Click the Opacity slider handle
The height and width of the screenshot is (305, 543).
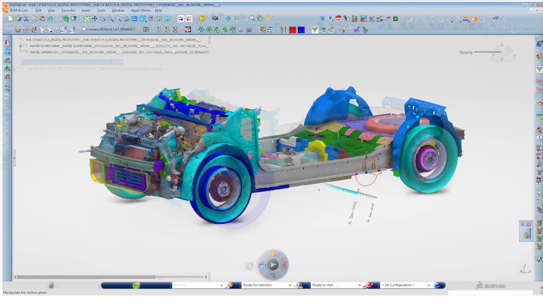[x=501, y=52]
